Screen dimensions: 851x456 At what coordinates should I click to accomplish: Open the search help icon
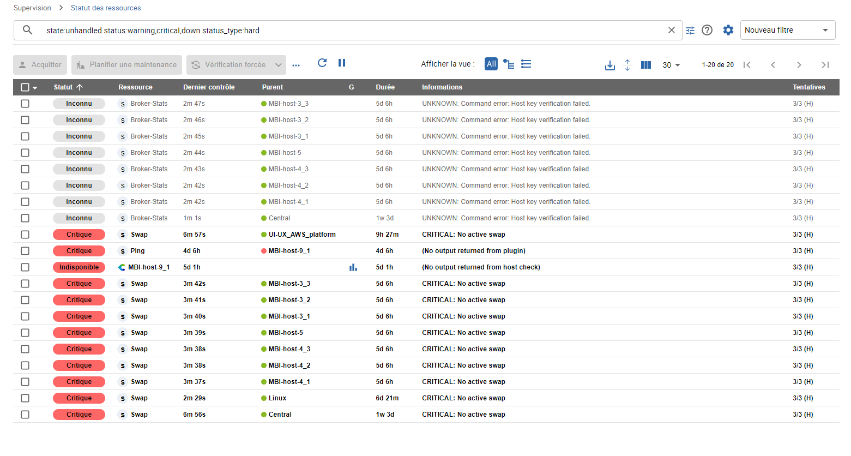click(x=707, y=31)
